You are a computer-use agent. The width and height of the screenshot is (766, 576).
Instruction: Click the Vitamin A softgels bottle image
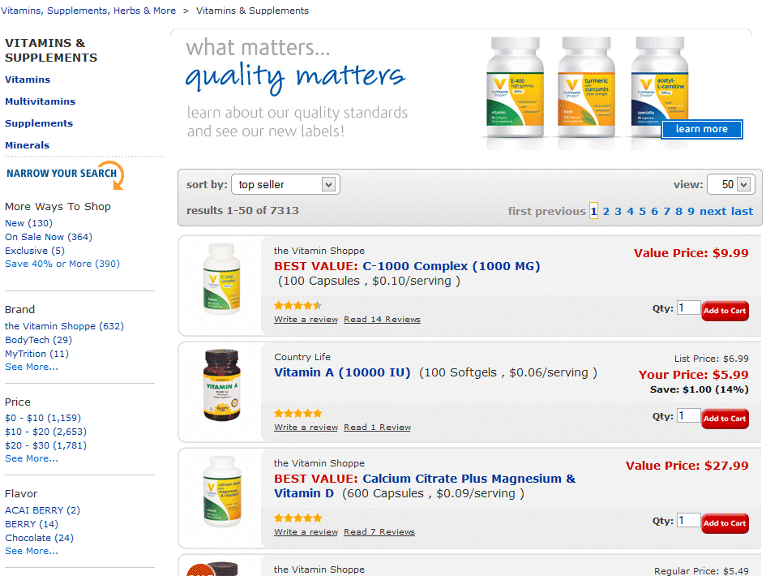[x=220, y=385]
